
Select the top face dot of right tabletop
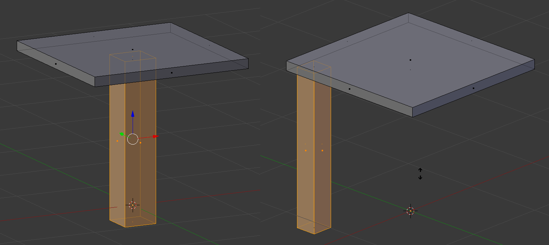pos(410,60)
